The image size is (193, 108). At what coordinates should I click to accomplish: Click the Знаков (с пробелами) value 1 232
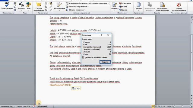(109, 49)
